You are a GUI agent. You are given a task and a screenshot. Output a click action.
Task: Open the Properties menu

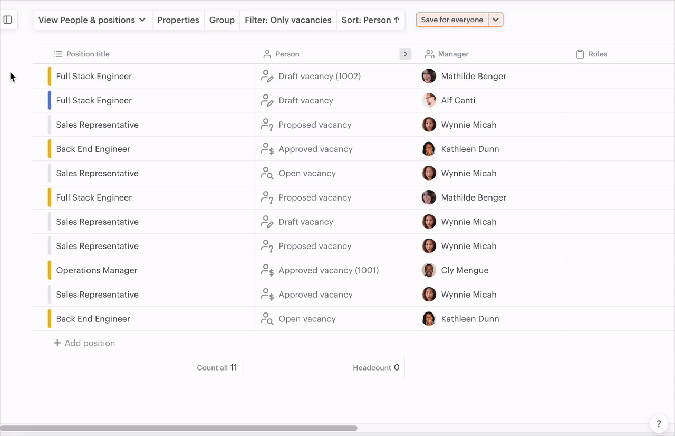coord(178,20)
